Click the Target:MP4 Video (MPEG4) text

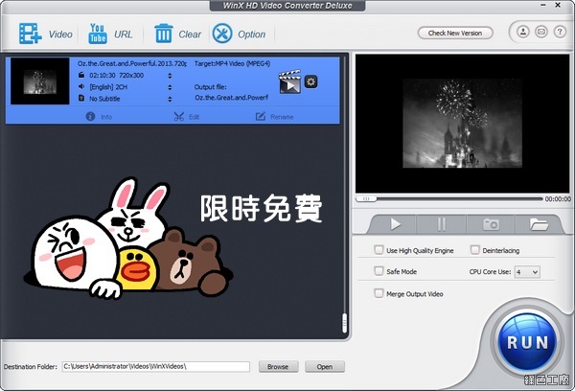232,63
